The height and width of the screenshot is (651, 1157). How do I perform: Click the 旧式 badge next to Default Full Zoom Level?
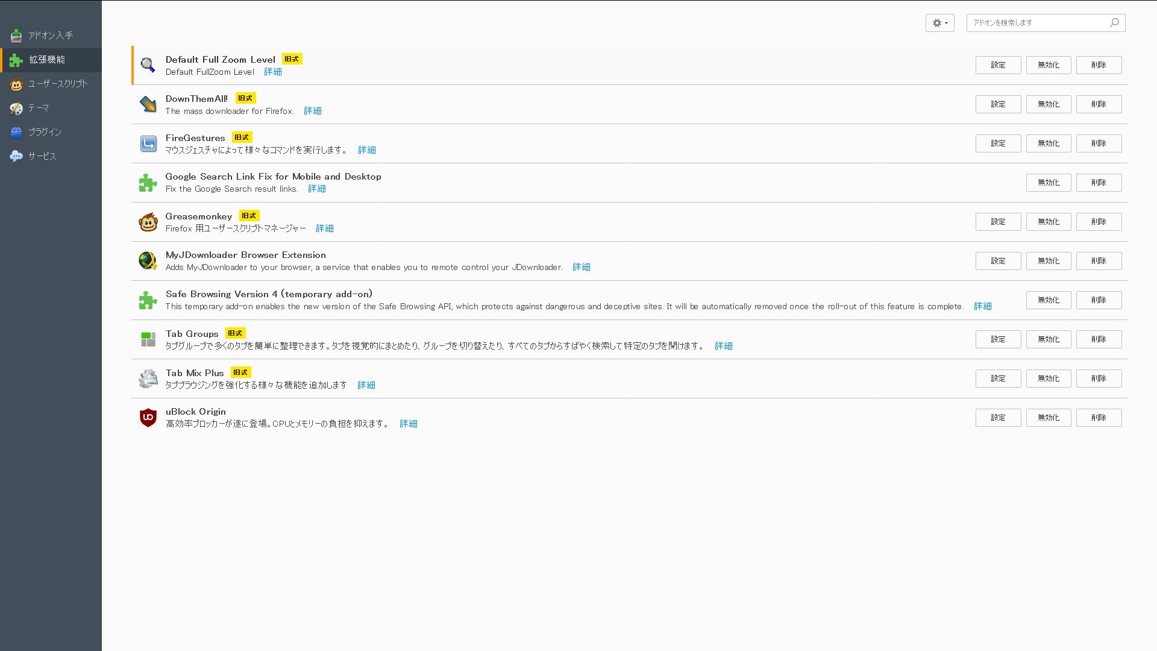[292, 59]
